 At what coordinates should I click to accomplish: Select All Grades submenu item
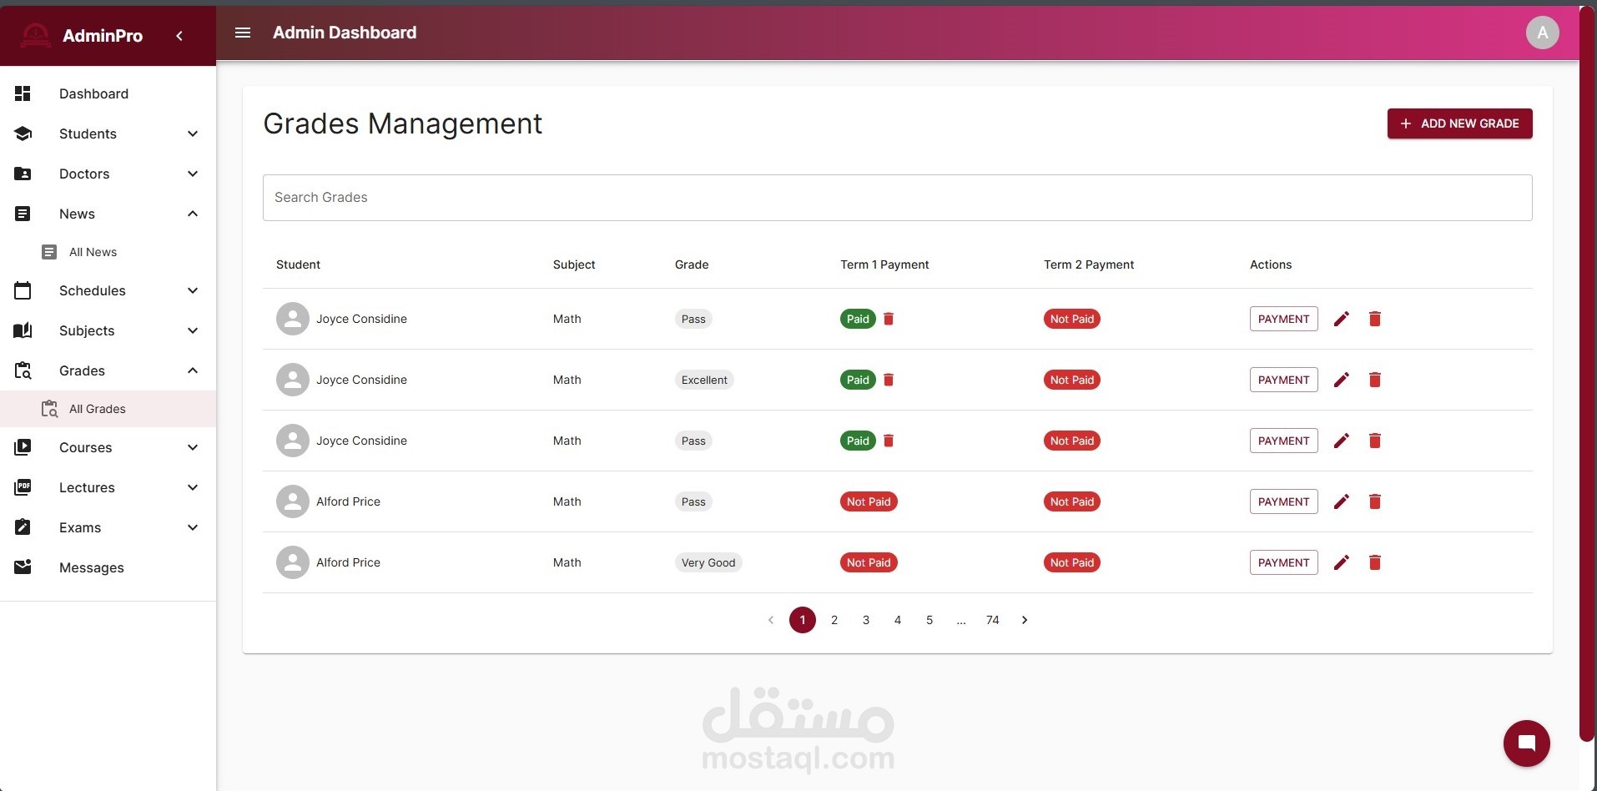coord(108,409)
